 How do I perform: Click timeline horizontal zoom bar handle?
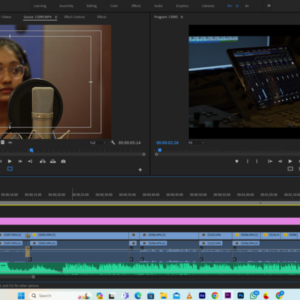(33, 277)
